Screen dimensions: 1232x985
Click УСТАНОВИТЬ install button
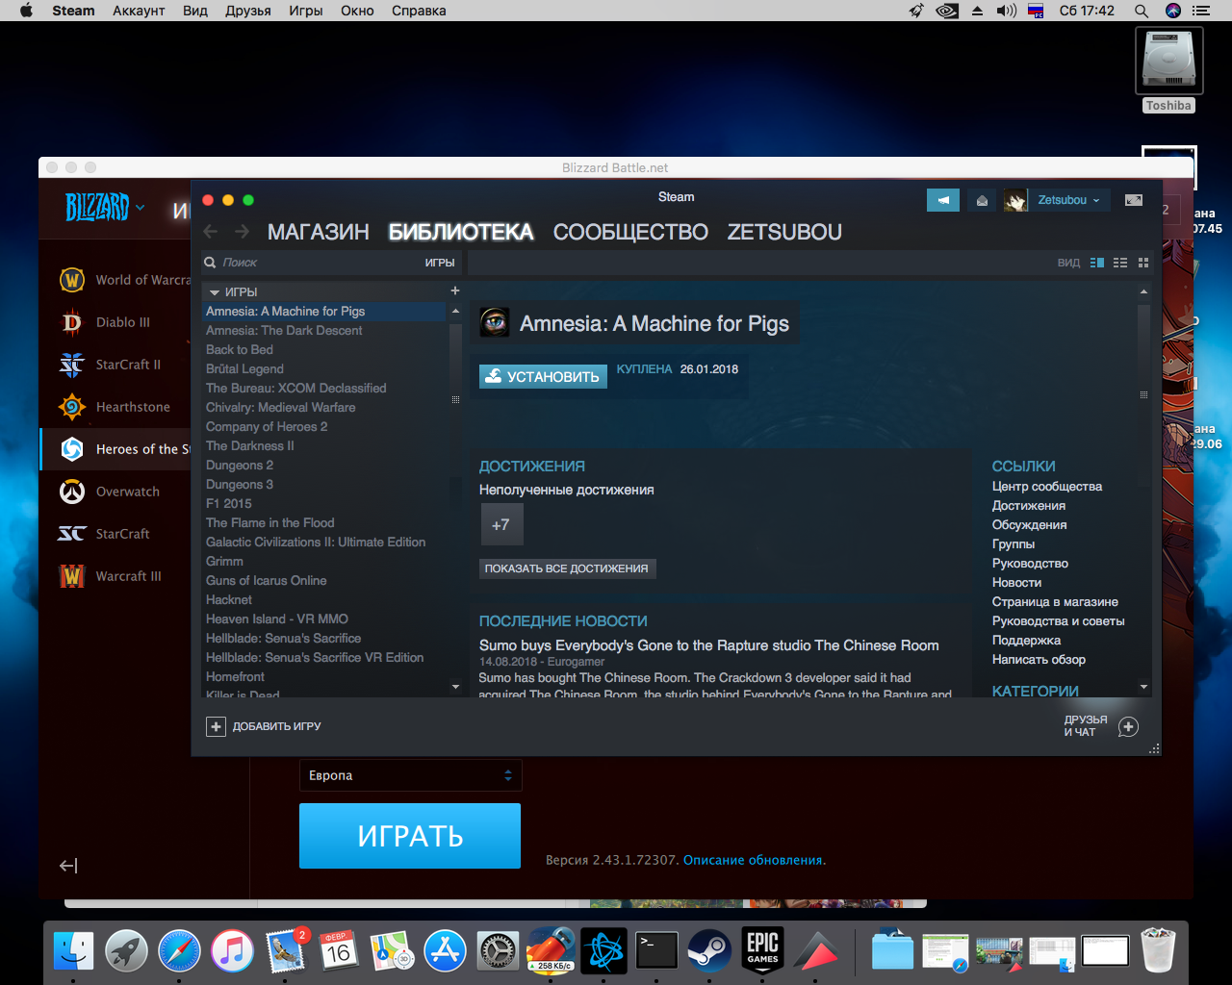click(543, 376)
